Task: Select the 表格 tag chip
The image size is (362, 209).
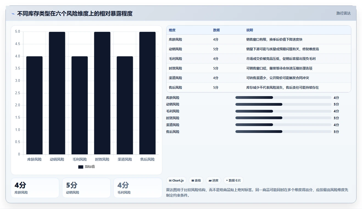Action: 196,180
